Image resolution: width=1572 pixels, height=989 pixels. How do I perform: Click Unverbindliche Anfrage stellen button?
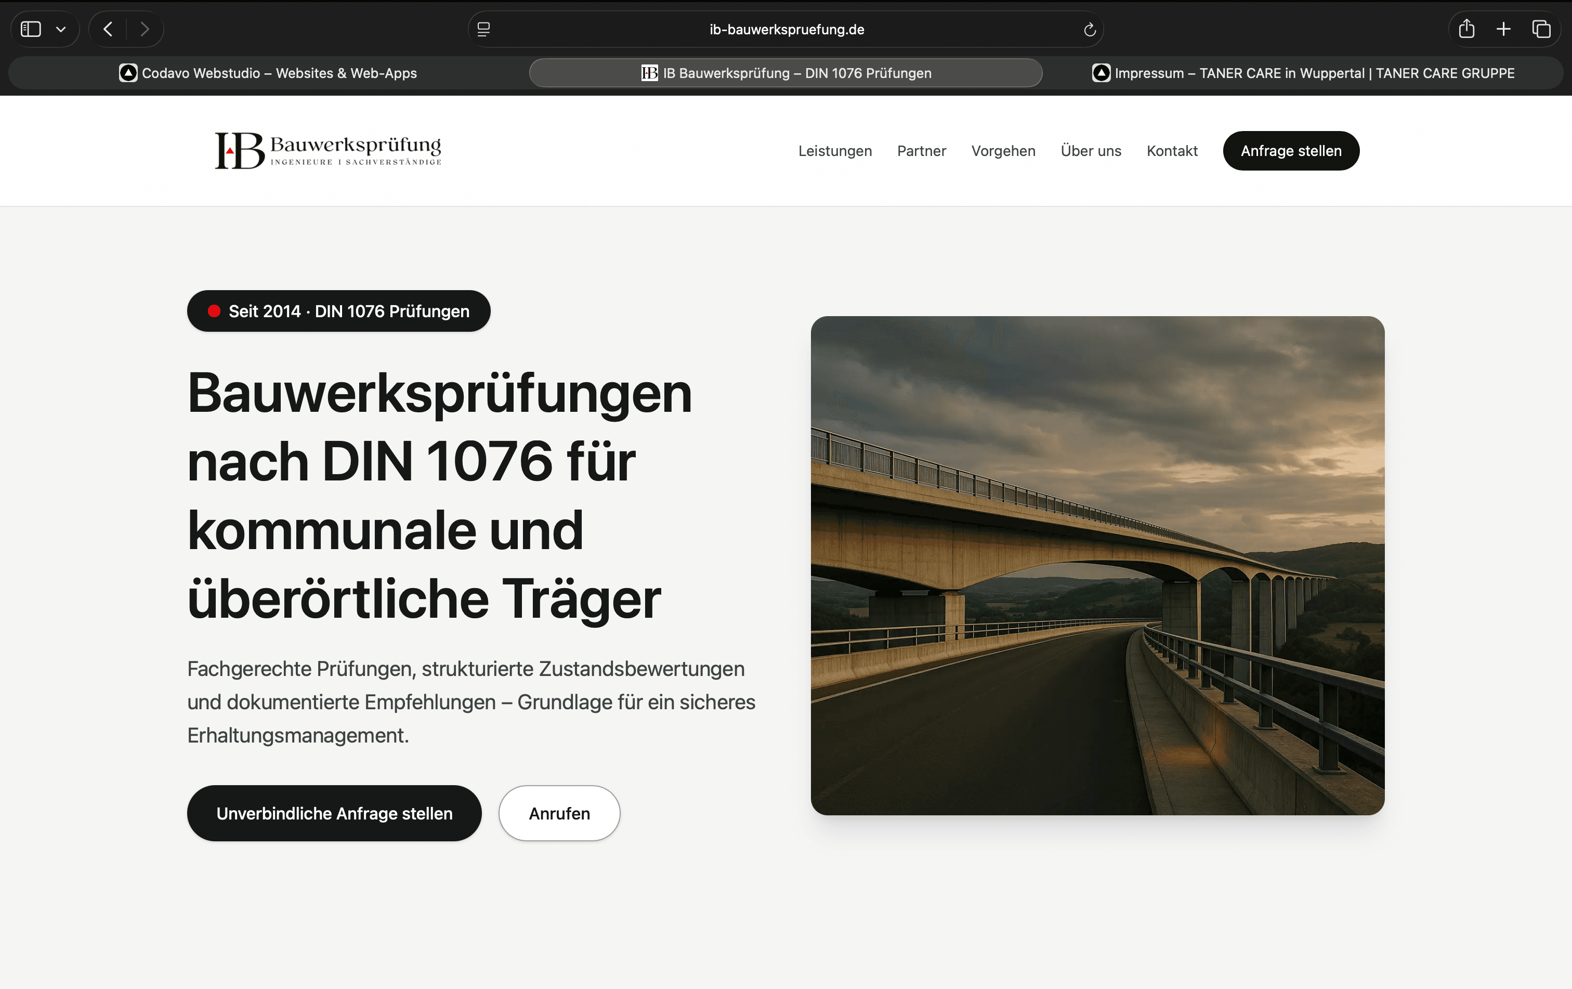click(x=334, y=813)
